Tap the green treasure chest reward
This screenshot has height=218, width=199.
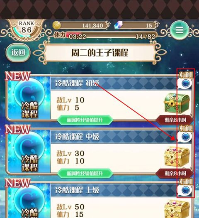click(177, 103)
